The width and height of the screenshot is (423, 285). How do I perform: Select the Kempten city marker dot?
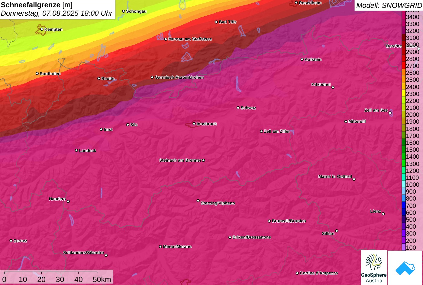pyautogui.click(x=42, y=29)
